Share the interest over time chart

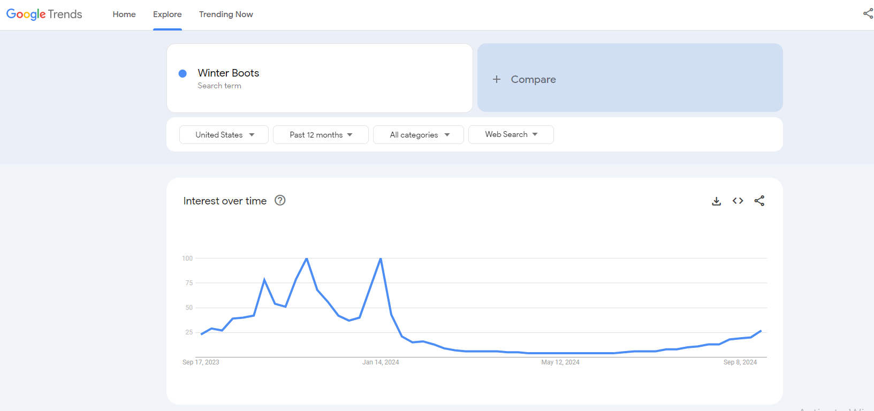tap(759, 201)
